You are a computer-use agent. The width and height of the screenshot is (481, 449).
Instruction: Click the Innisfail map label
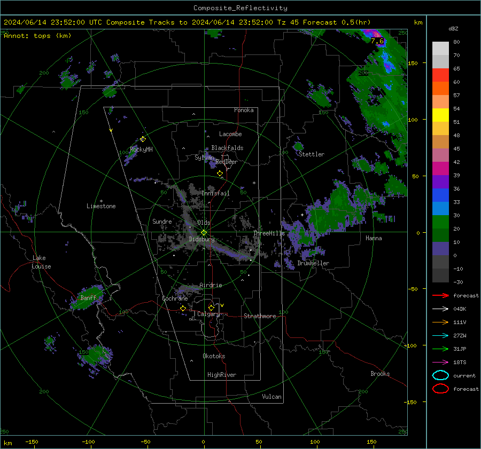215,193
